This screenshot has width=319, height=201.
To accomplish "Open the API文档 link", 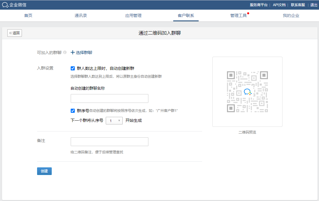I will point(279,5).
